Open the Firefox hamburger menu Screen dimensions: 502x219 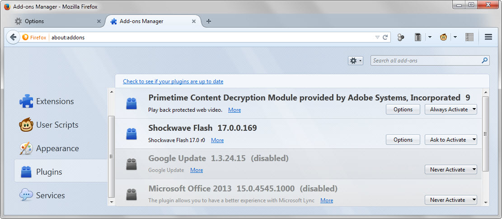point(488,37)
